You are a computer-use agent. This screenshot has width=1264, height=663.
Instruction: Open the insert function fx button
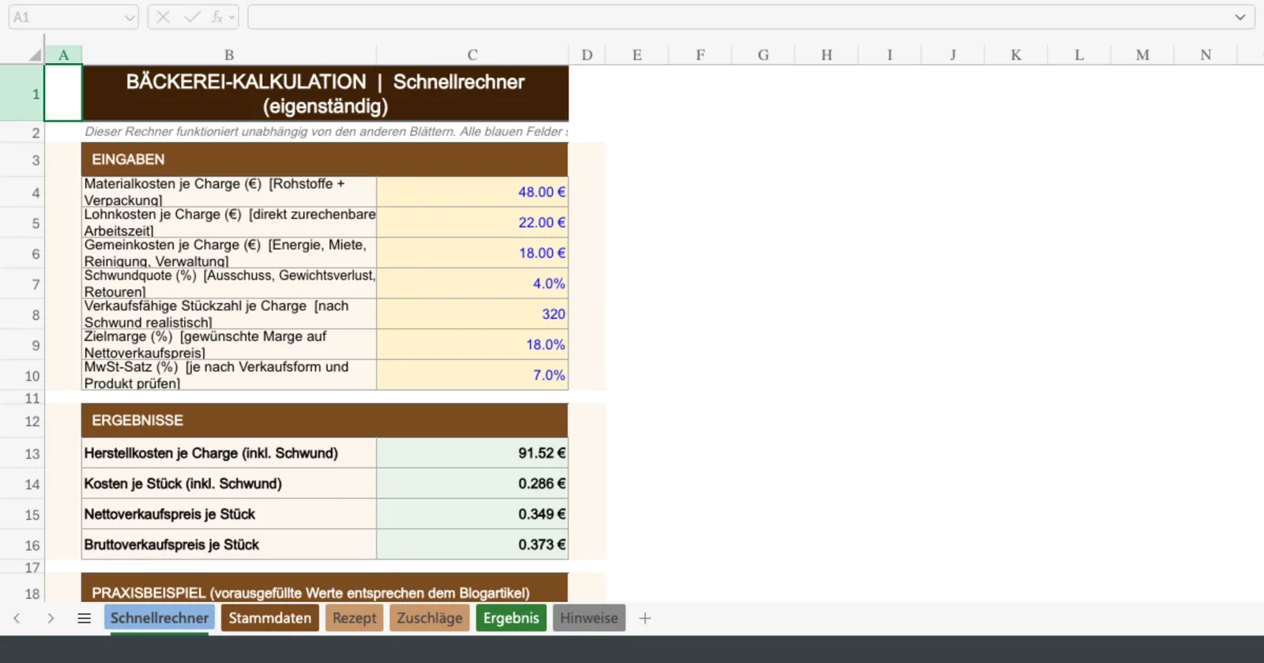coord(216,17)
